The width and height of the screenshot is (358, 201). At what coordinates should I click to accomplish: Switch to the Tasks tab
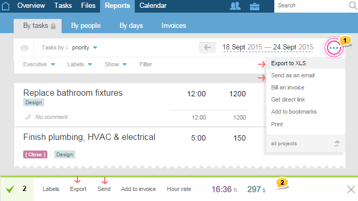point(63,5)
